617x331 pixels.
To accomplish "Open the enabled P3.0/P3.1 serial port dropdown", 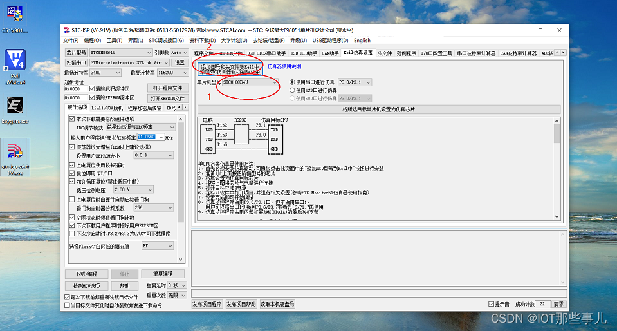I will coord(355,82).
